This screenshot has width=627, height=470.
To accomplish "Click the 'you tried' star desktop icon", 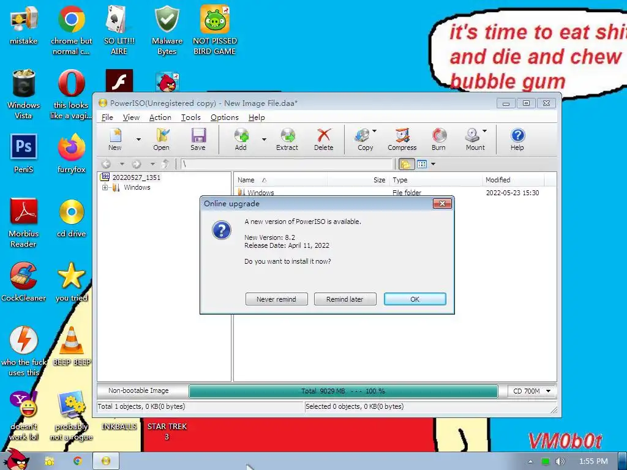I will 72,282.
